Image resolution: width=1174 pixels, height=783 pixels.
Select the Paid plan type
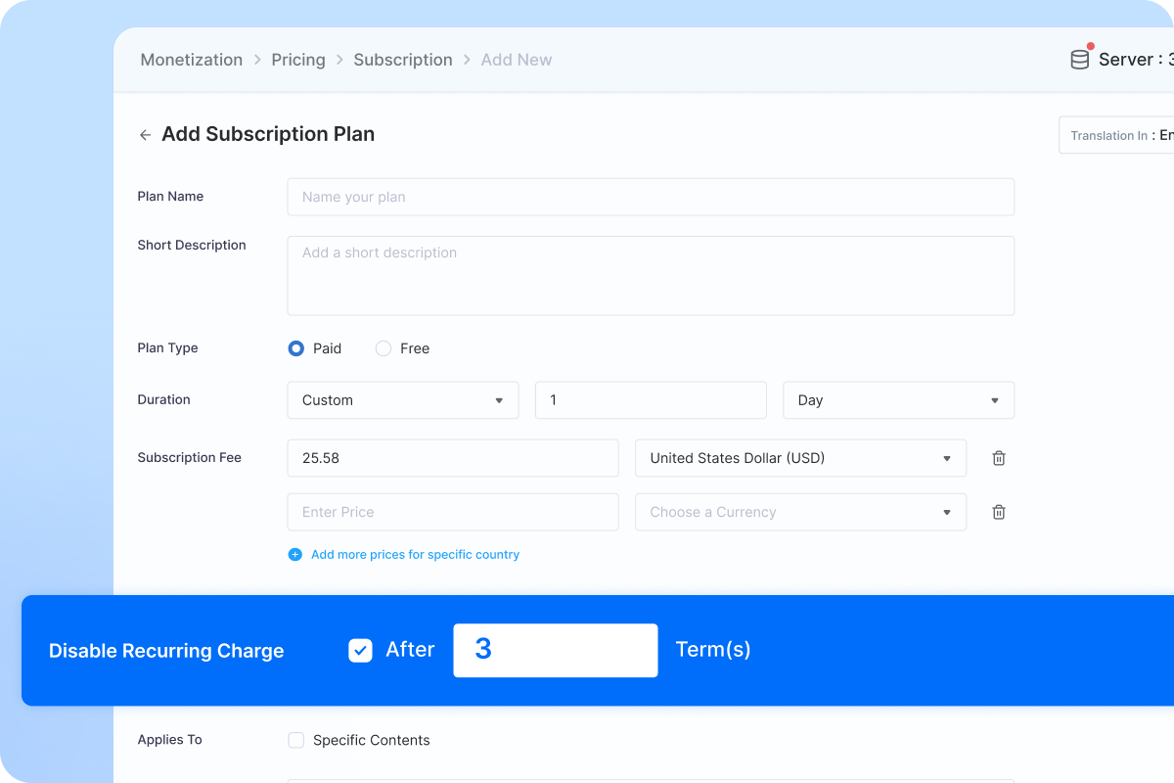pyautogui.click(x=296, y=348)
